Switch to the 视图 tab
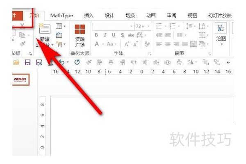 point(192,16)
